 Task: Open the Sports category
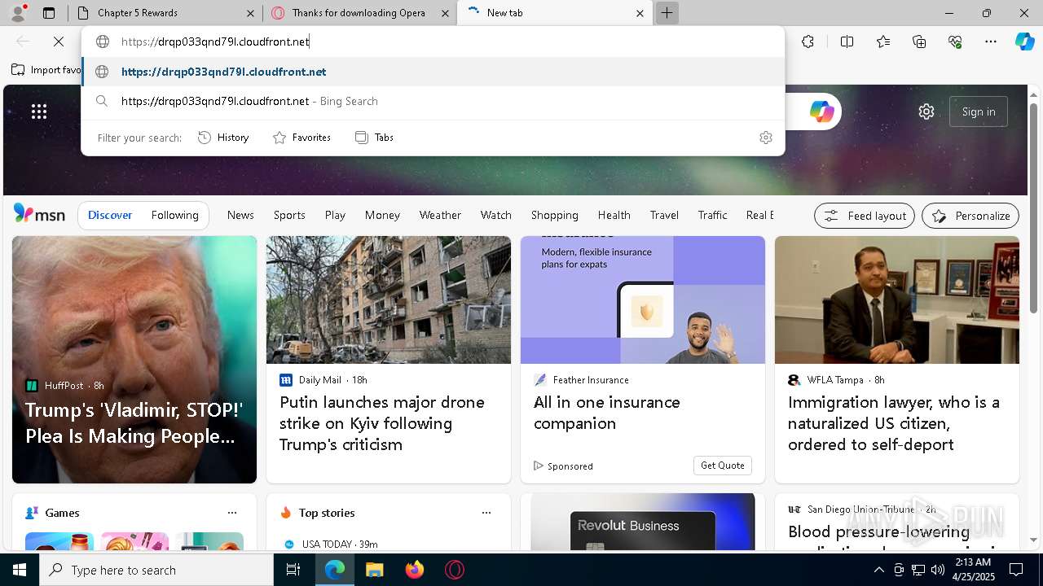tap(289, 215)
